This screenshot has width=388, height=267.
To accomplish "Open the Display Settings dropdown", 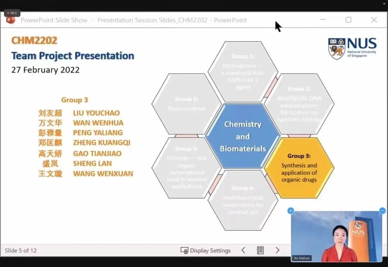I will (205, 251).
